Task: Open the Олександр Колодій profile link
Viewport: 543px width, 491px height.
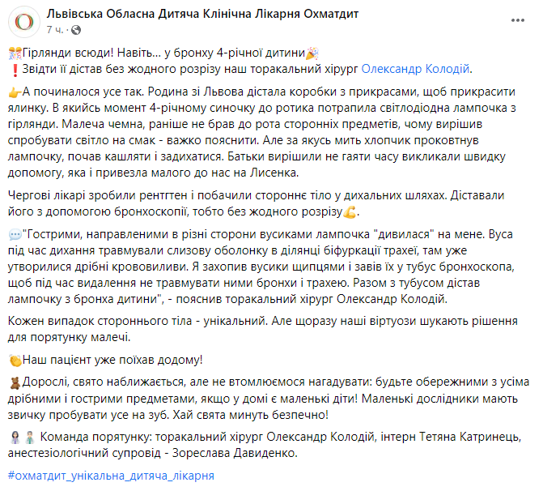Action: click(x=414, y=70)
